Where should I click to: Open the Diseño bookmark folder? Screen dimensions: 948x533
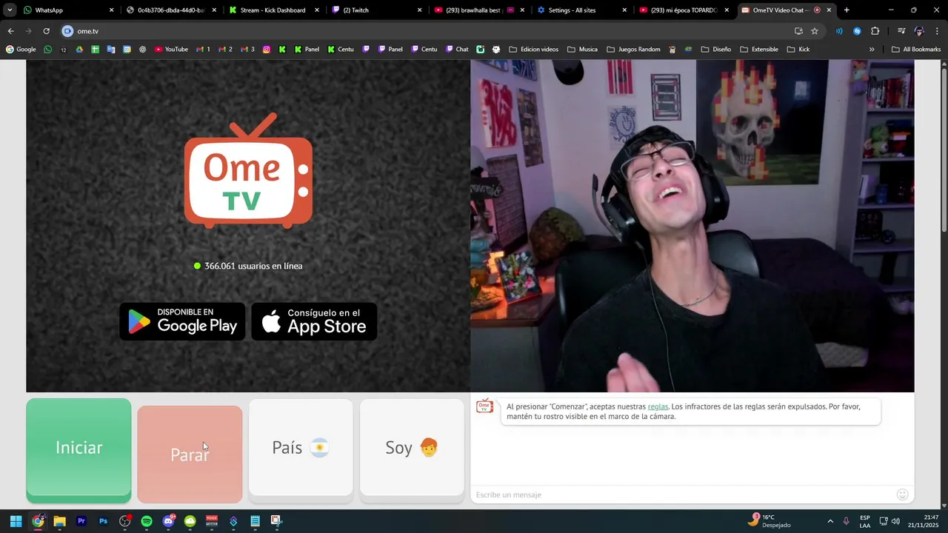click(x=715, y=50)
